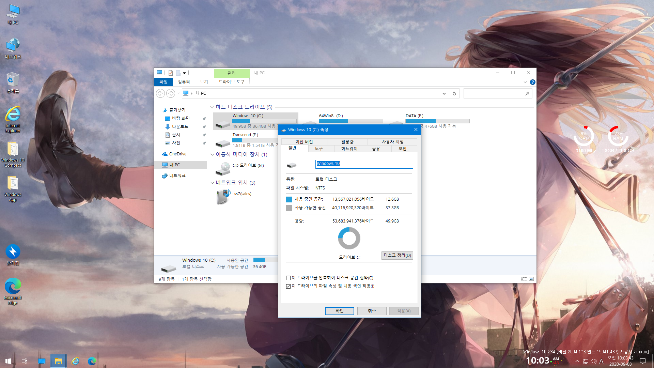Select 다운로드 in the navigation pane
This screenshot has width=654, height=368.
tap(180, 127)
